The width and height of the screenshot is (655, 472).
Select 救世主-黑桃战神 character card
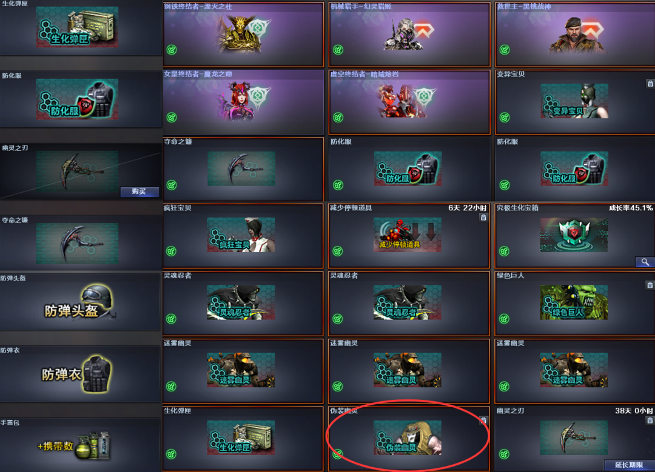coord(575,34)
